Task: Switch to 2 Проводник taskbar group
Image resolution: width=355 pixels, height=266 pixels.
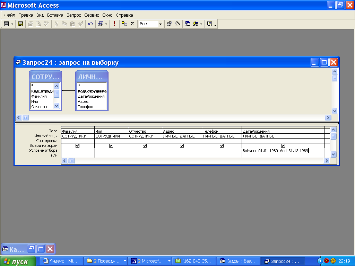Action: [106, 261]
